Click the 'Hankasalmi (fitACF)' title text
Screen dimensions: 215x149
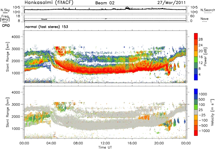point(49,3)
